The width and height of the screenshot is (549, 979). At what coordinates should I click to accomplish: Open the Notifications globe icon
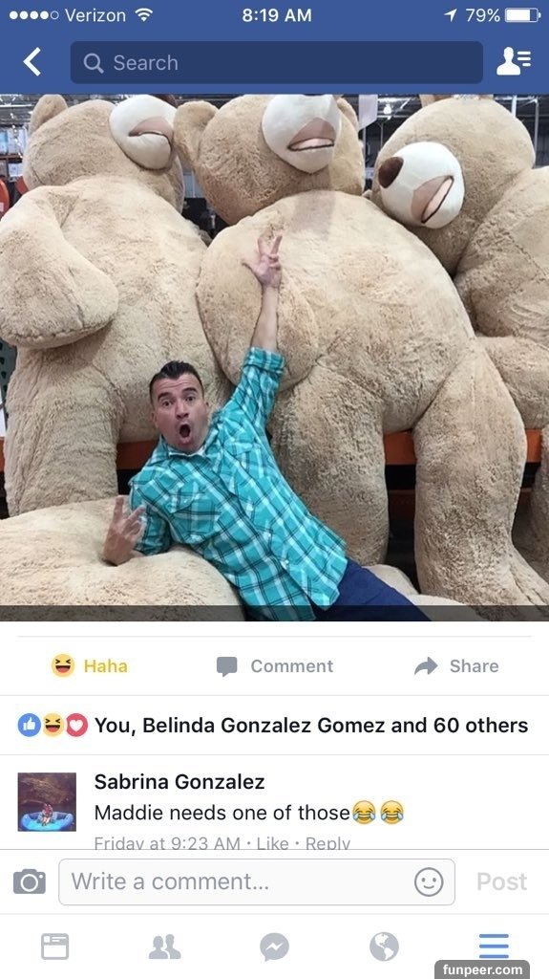click(384, 947)
